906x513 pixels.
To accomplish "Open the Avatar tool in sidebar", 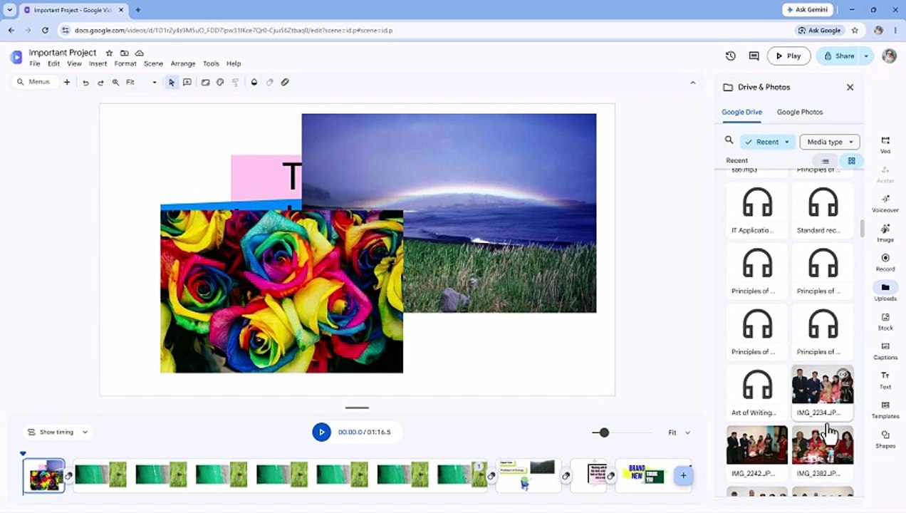I will 885,174.
